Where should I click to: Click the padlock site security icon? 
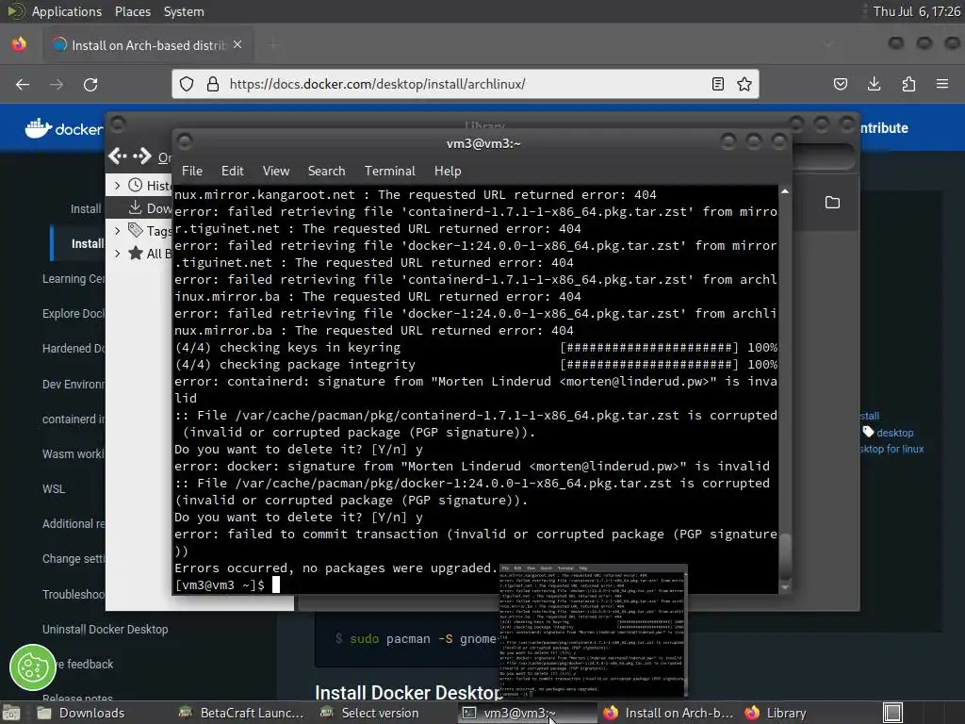click(x=212, y=84)
